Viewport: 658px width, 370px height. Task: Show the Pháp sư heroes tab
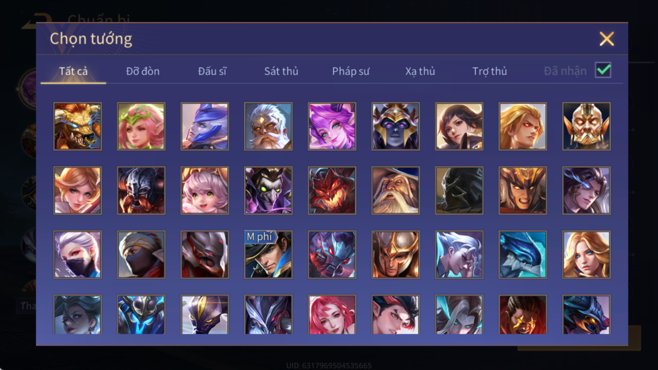[x=350, y=71]
